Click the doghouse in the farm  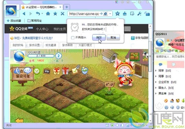(x=109, y=56)
